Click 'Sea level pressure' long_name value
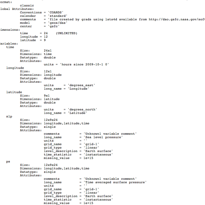The height and width of the screenshot is (205, 205). (x=103, y=137)
